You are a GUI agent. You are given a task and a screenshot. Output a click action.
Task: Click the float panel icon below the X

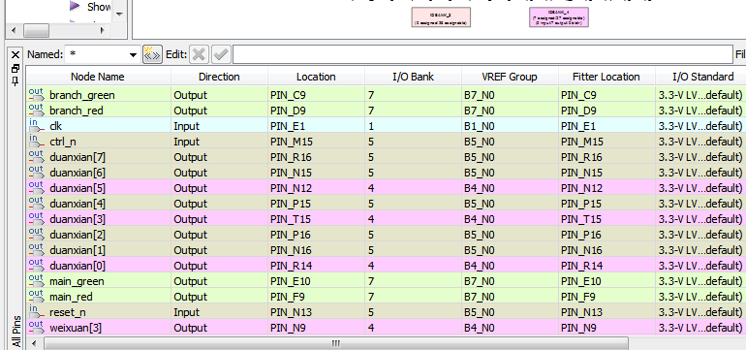16,69
